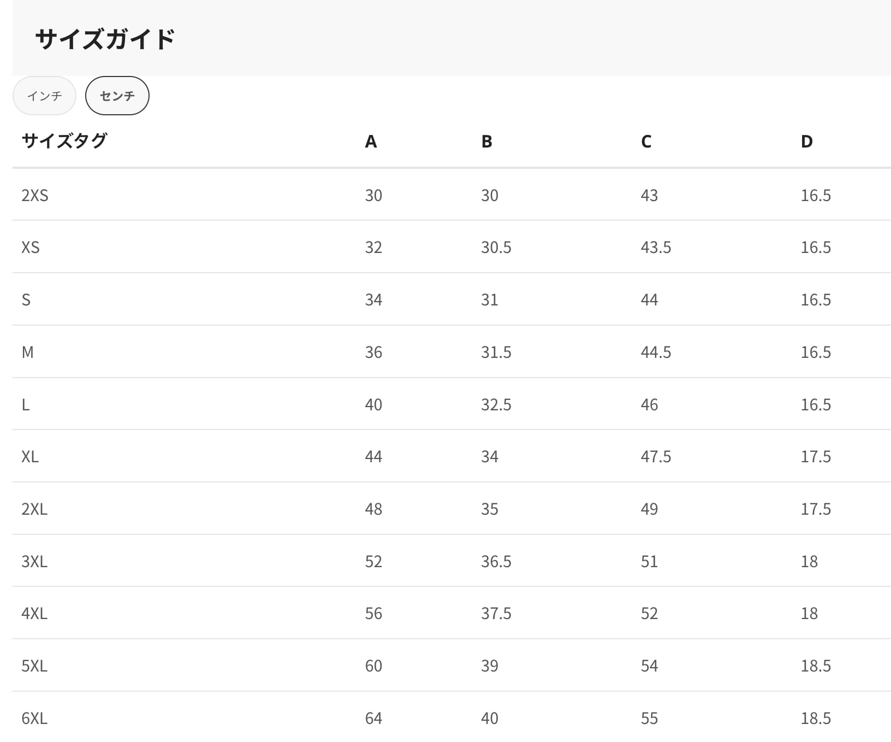891x742 pixels.
Task: Click column header C
Action: pos(646,142)
